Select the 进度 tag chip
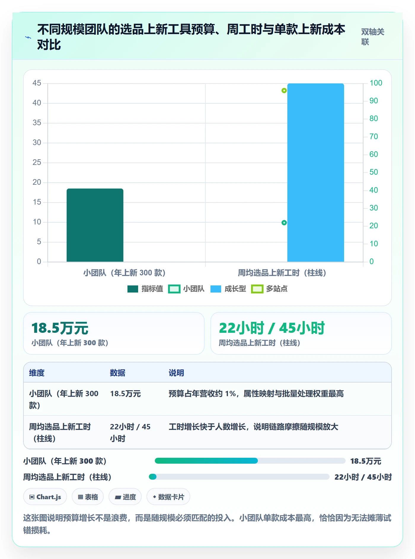 pyautogui.click(x=125, y=497)
